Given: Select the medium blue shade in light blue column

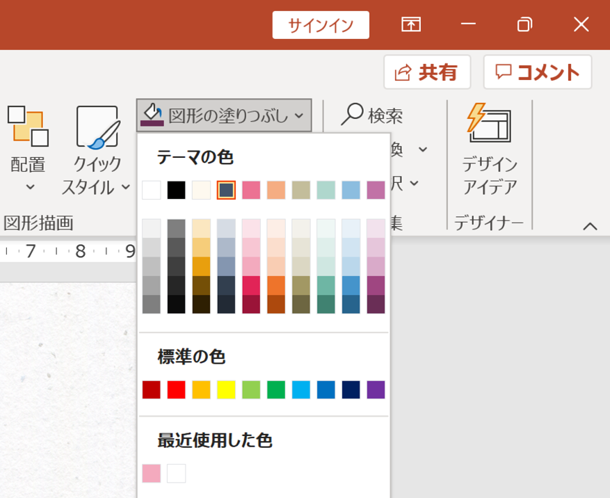Looking at the screenshot, I should 351,286.
